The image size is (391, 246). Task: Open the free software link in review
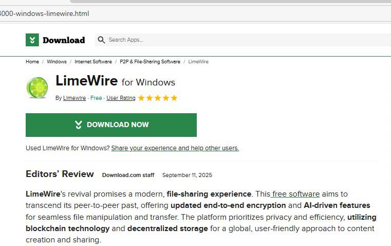click(296, 194)
